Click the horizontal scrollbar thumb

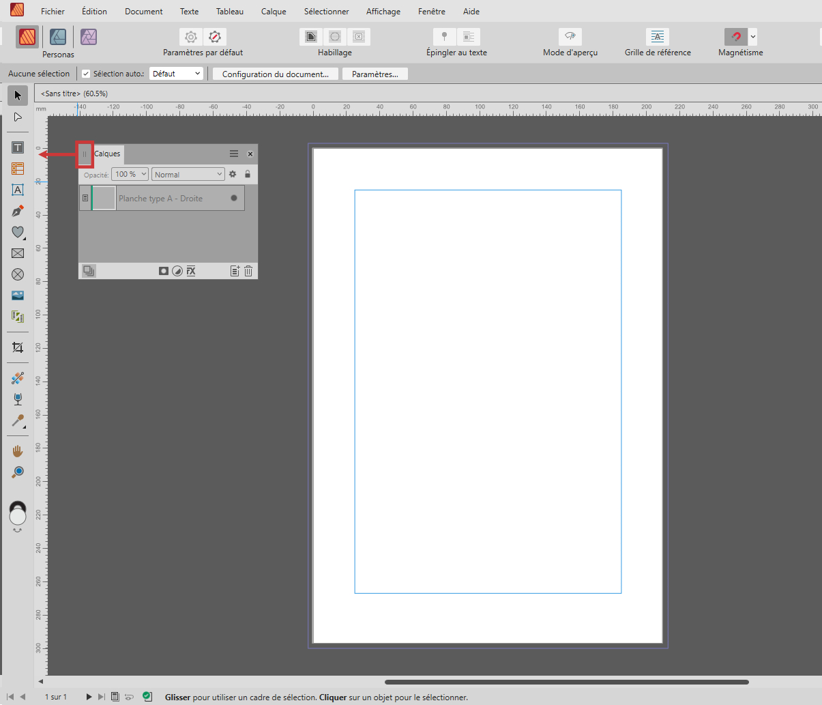point(567,682)
